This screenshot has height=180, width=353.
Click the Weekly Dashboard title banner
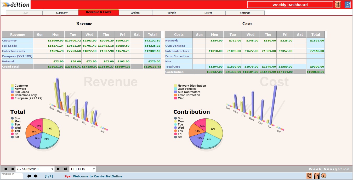290,4
